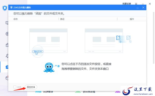Click the 添加文件 bubble in the illustration
The width and height of the screenshot is (155, 96).
click(38, 51)
